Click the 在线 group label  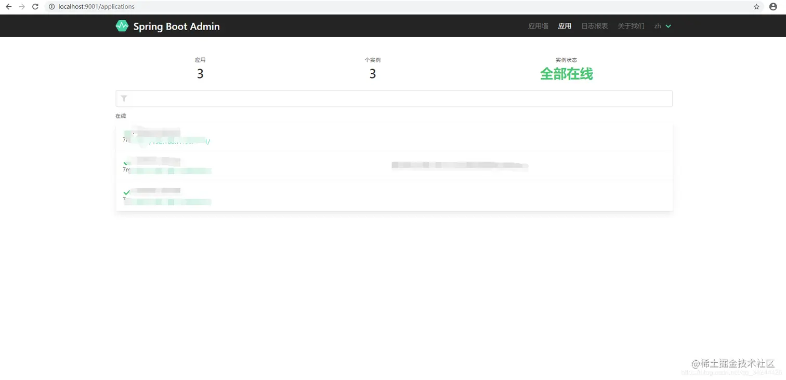pos(121,116)
